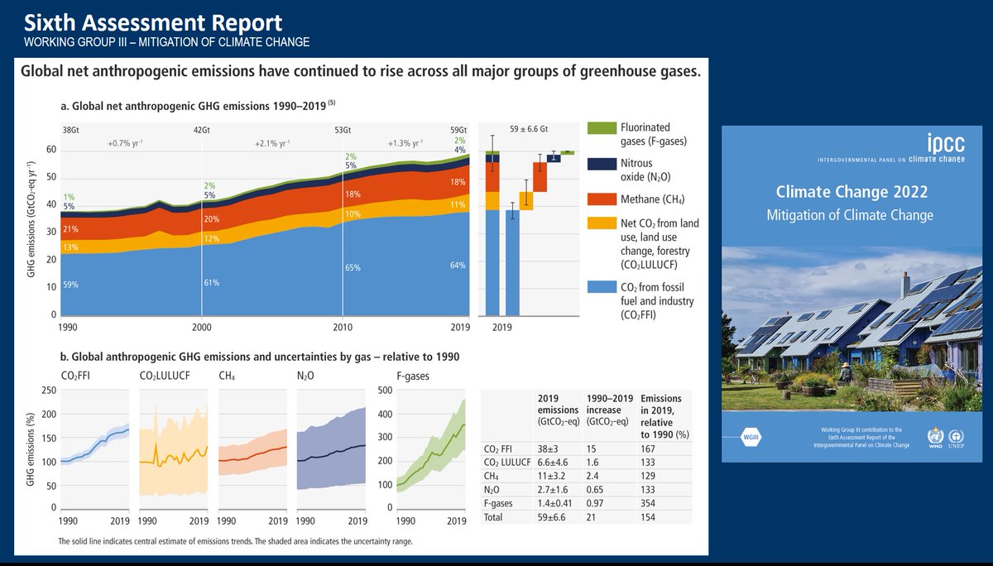Click the panel a chart heading
Viewport: 993px width, 566px height.
pos(199,106)
